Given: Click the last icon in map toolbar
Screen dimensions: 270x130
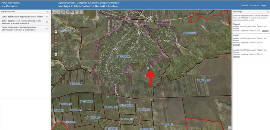Looking at the screenshot, I should (x=81, y=12).
